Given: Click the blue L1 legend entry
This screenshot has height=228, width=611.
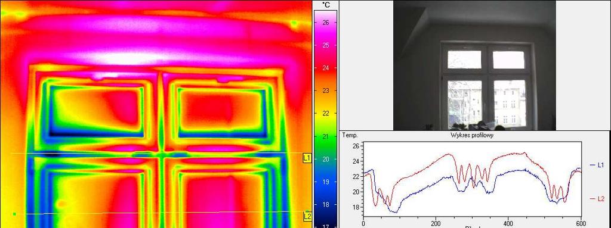Looking at the screenshot, I should click(x=597, y=165).
